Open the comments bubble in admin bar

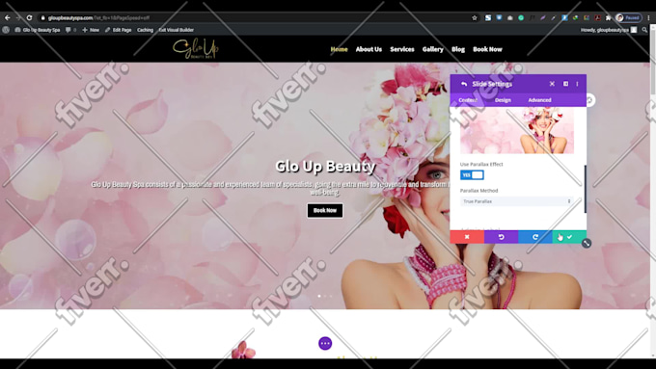pos(70,30)
